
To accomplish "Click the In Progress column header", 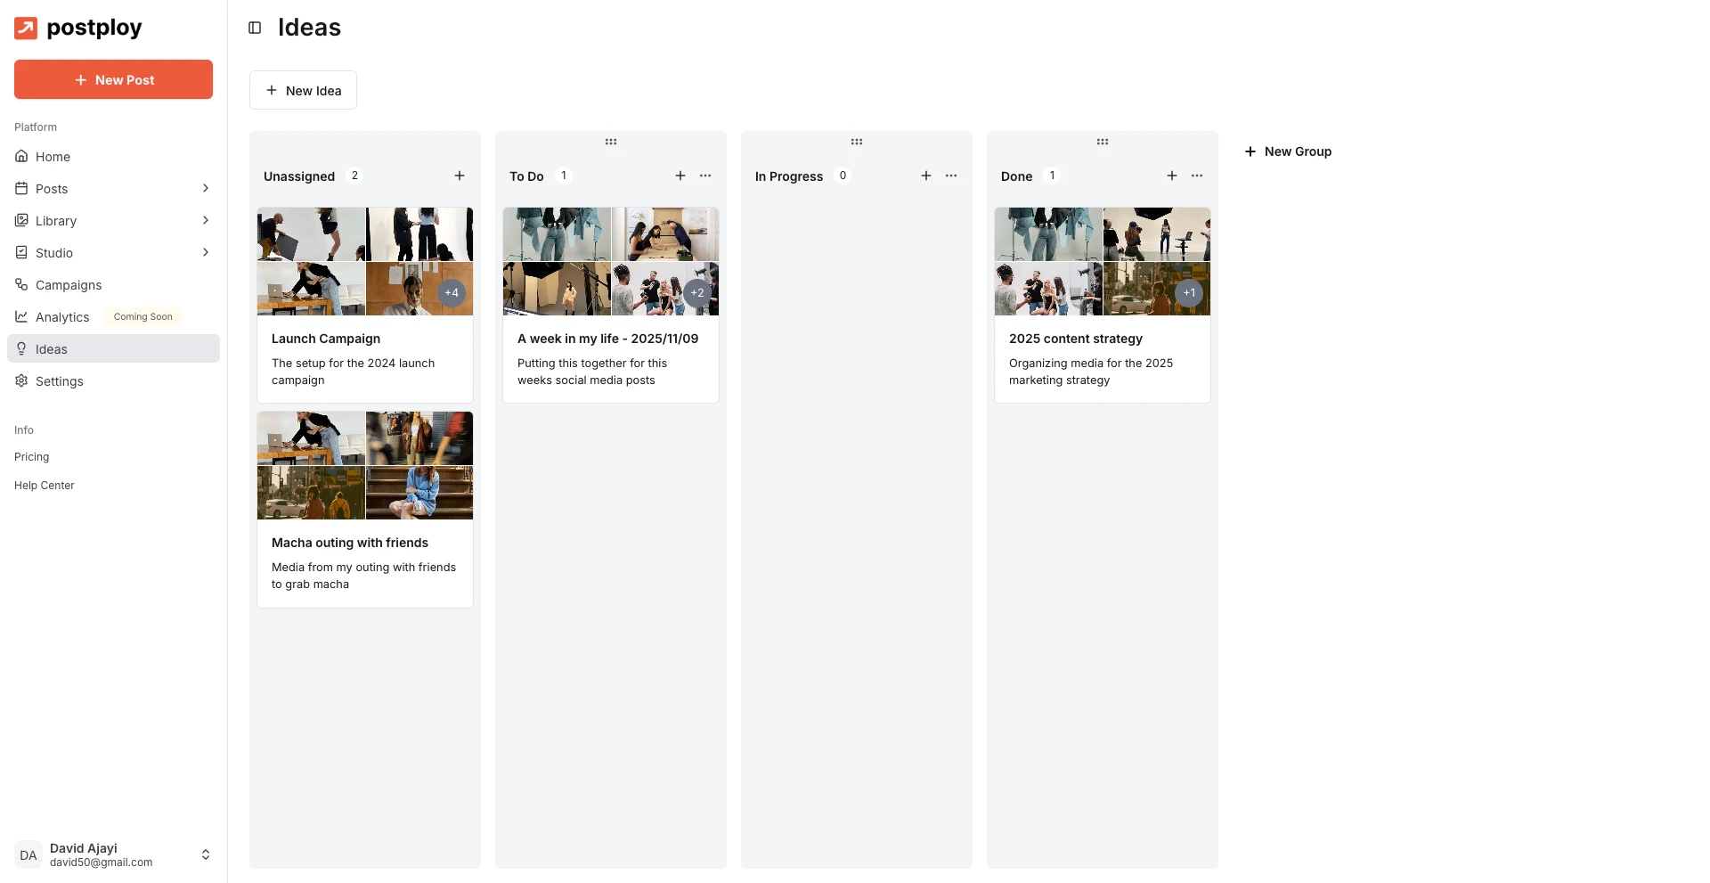I will [789, 176].
